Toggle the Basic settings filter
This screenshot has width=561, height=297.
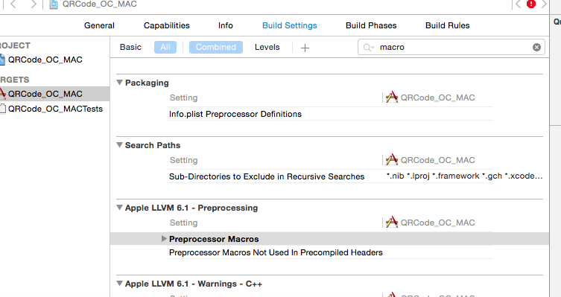[130, 47]
